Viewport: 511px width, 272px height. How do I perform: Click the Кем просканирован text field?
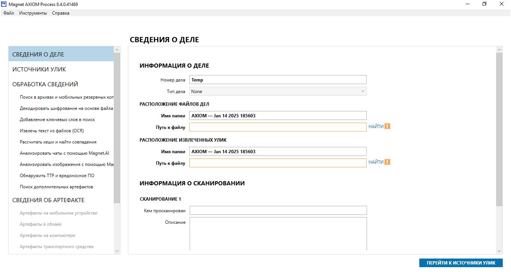click(278, 210)
